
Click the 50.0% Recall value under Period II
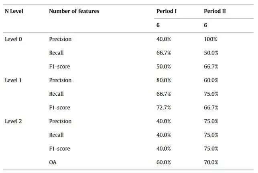[x=211, y=53]
